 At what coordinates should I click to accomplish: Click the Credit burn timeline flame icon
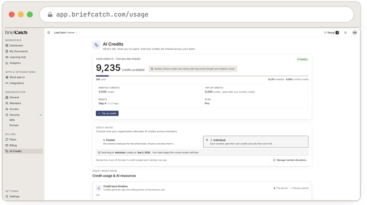pos(99,188)
